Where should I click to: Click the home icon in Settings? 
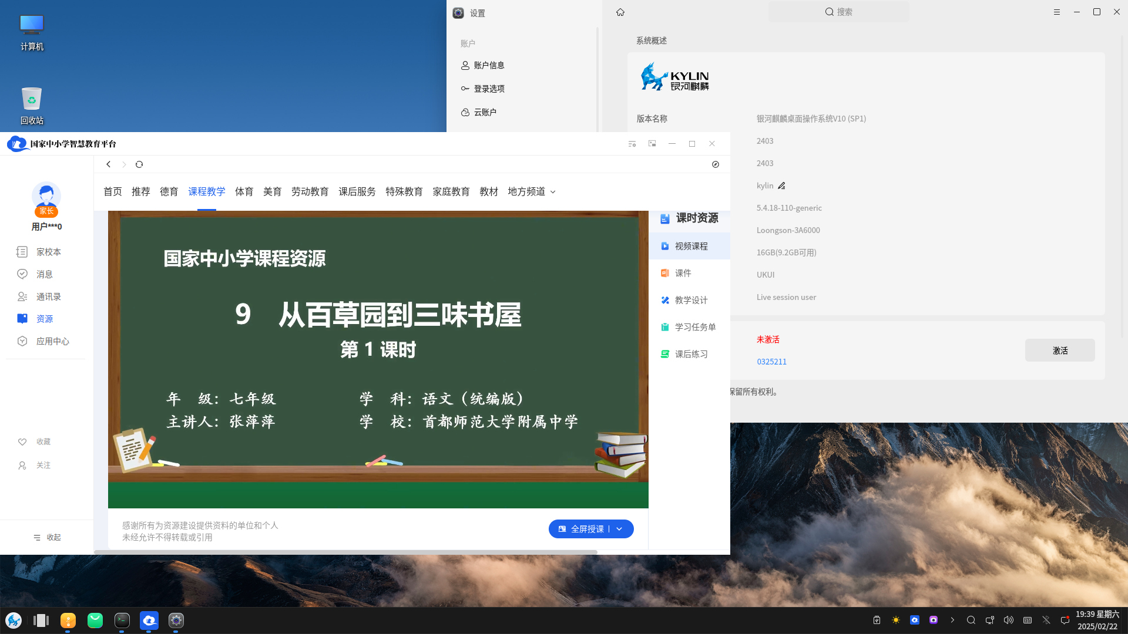tap(620, 12)
